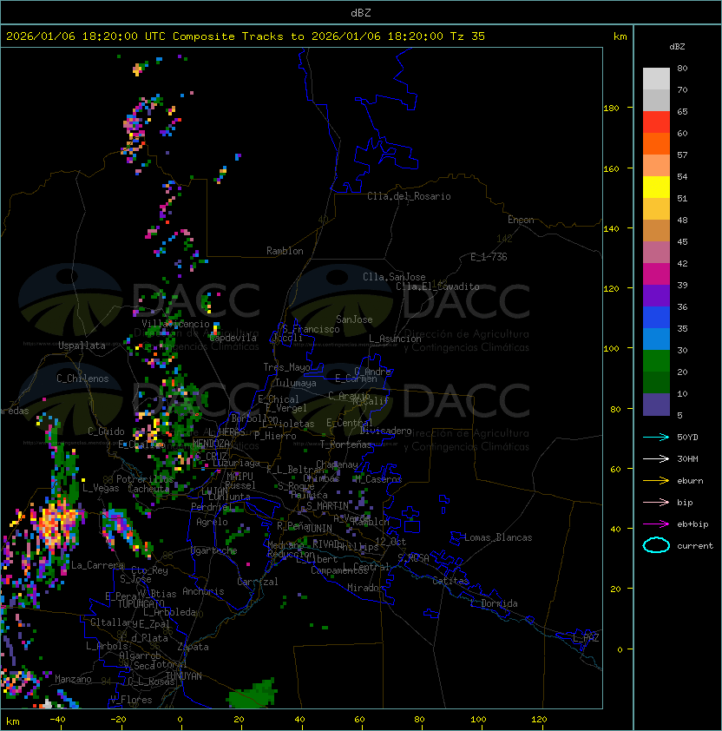The image size is (722, 731).
Task: Select the purple 36-39 dBZ swatch
Action: tap(656, 295)
